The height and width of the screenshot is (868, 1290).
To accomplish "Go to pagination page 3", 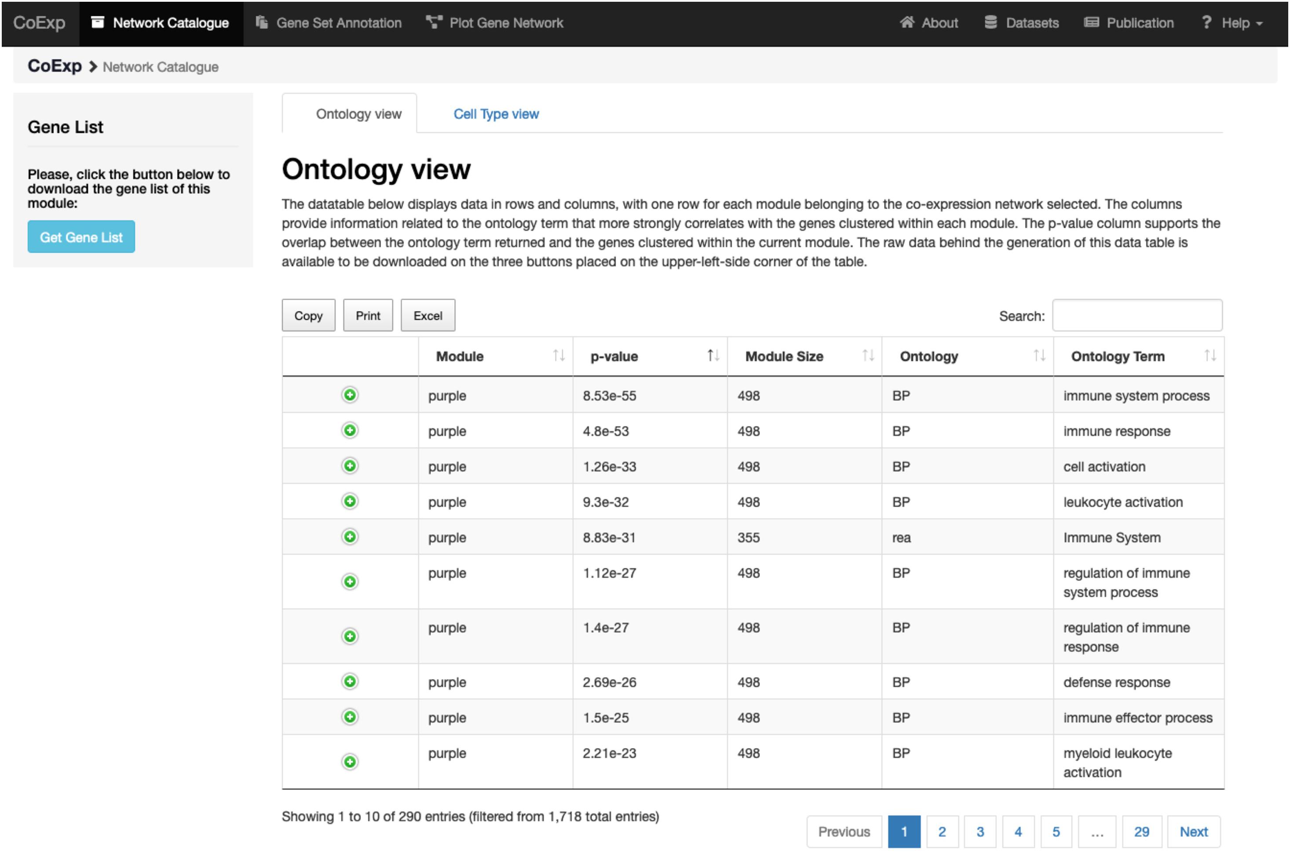I will click(x=980, y=832).
